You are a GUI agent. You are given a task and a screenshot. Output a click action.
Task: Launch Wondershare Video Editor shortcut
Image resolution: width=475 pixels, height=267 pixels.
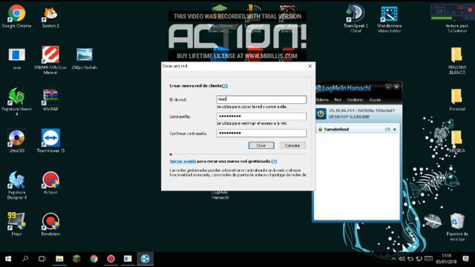tap(389, 19)
